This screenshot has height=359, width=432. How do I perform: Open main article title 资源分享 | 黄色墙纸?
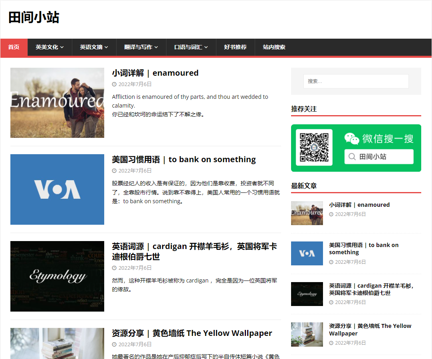(192, 333)
